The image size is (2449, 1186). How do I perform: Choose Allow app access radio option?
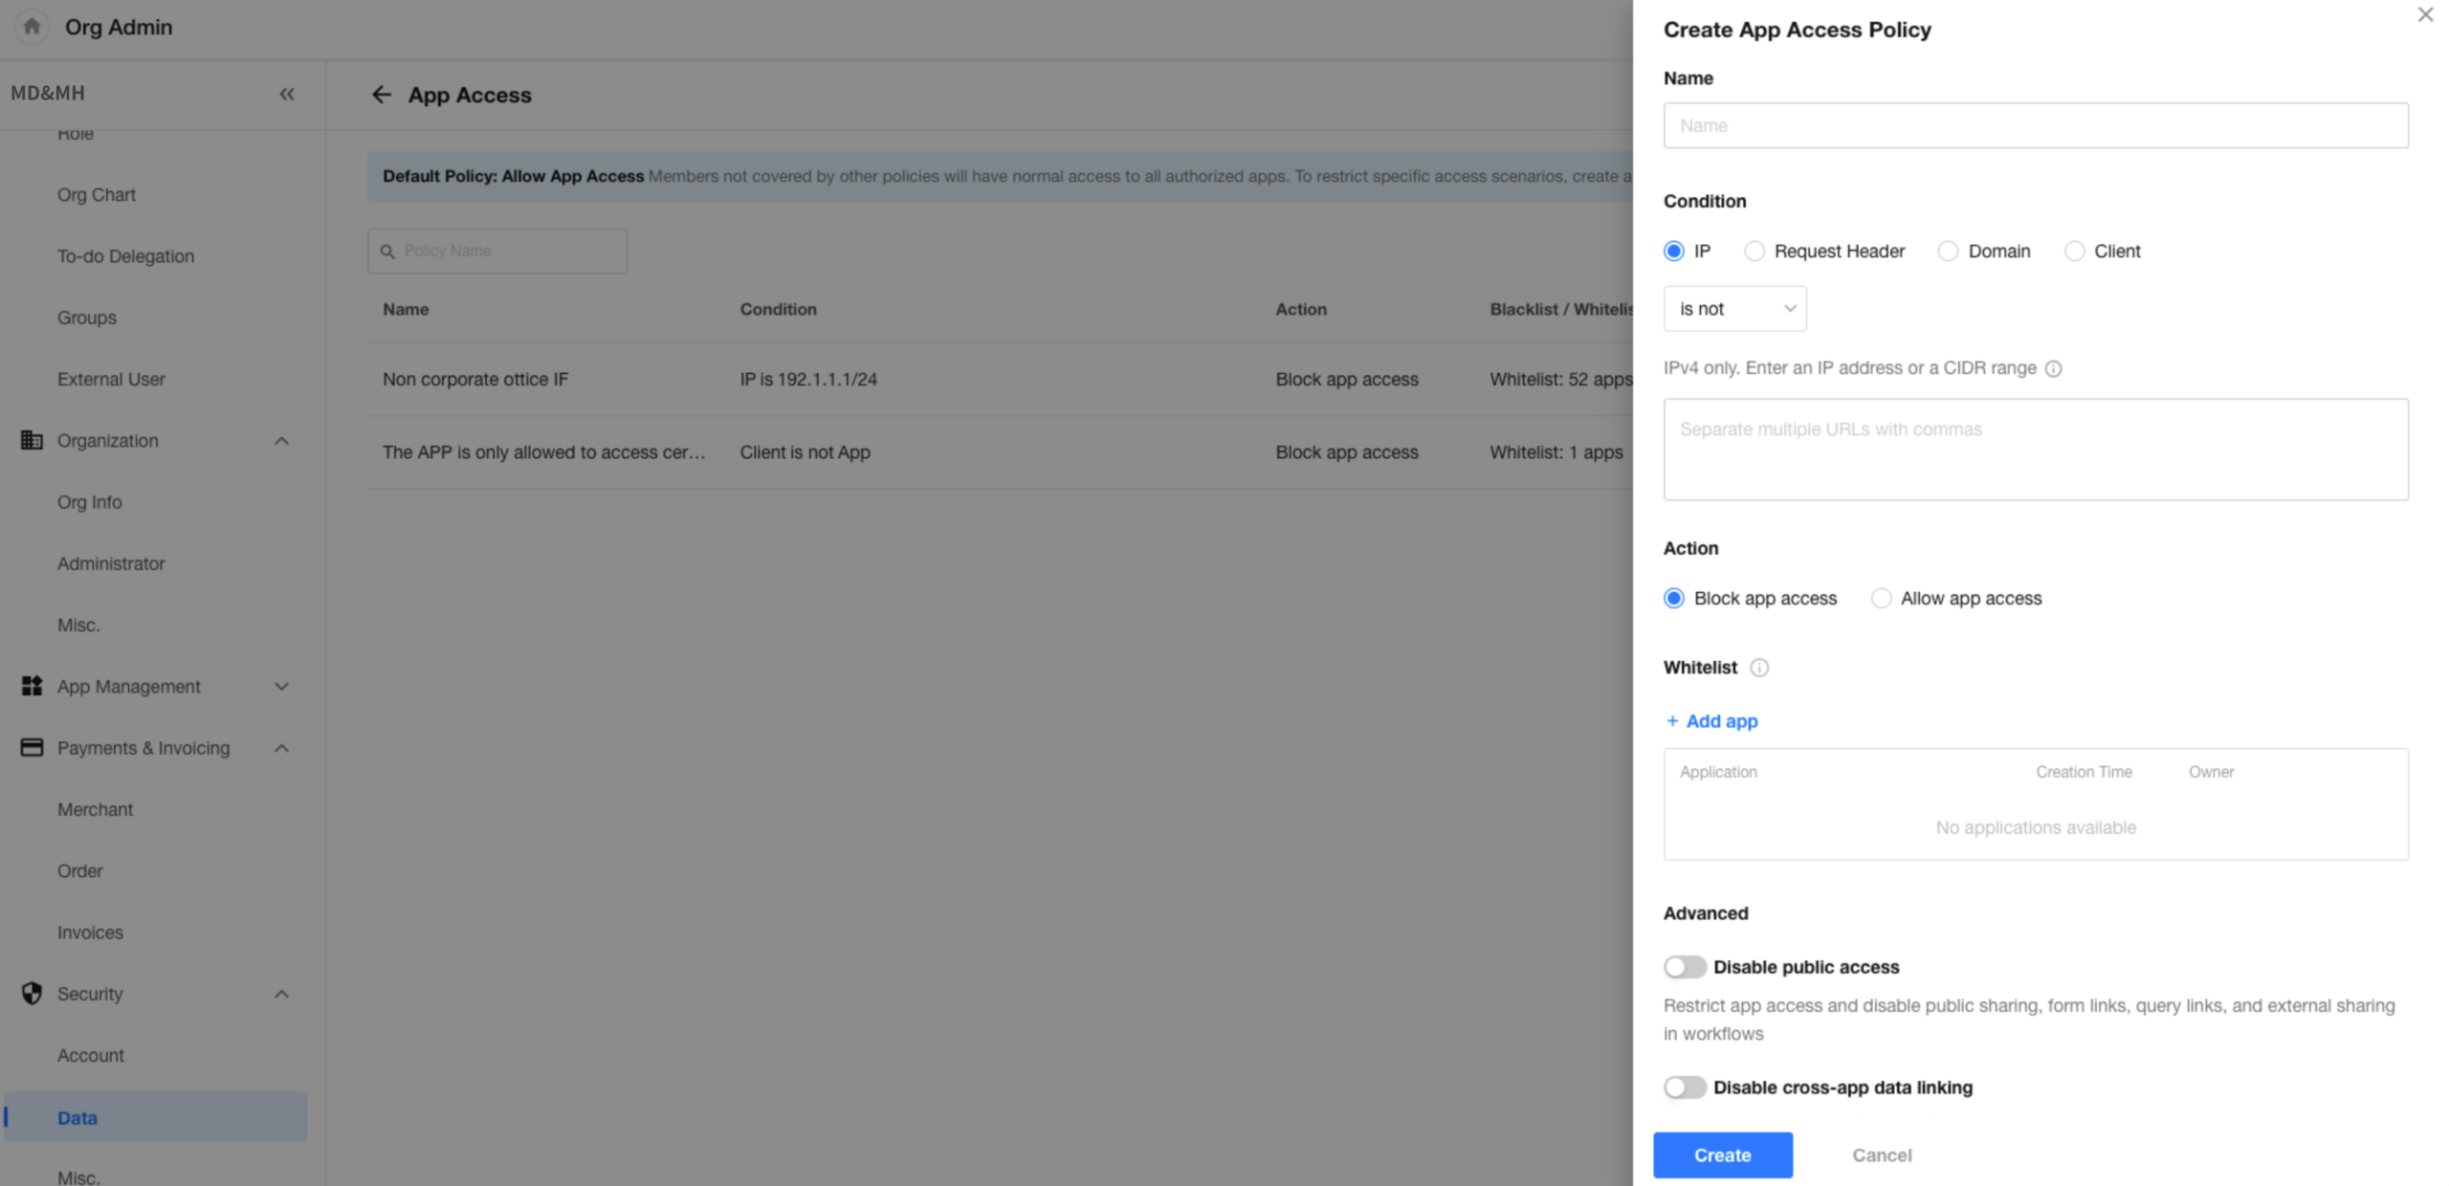tap(1880, 599)
